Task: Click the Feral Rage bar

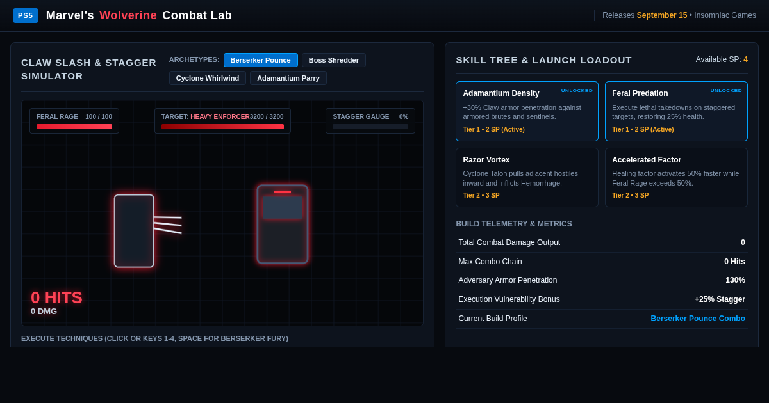Action: [74, 127]
